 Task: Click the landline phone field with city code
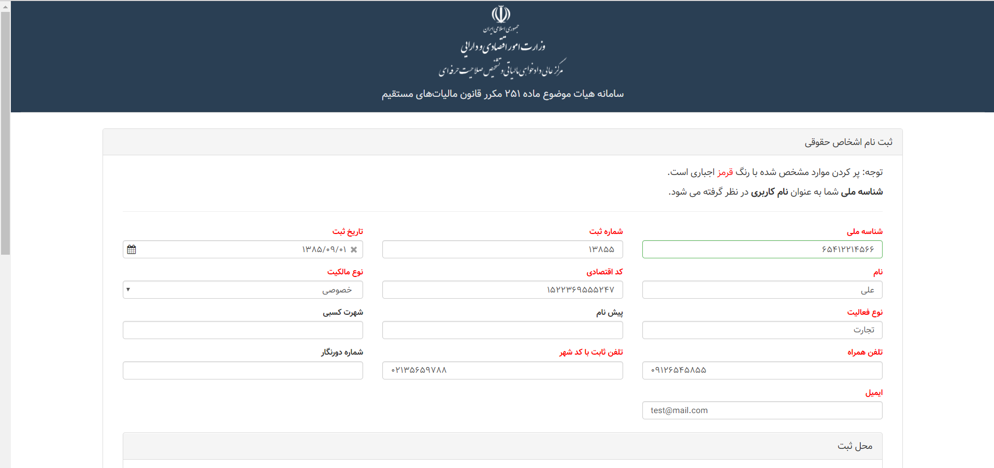tap(502, 371)
